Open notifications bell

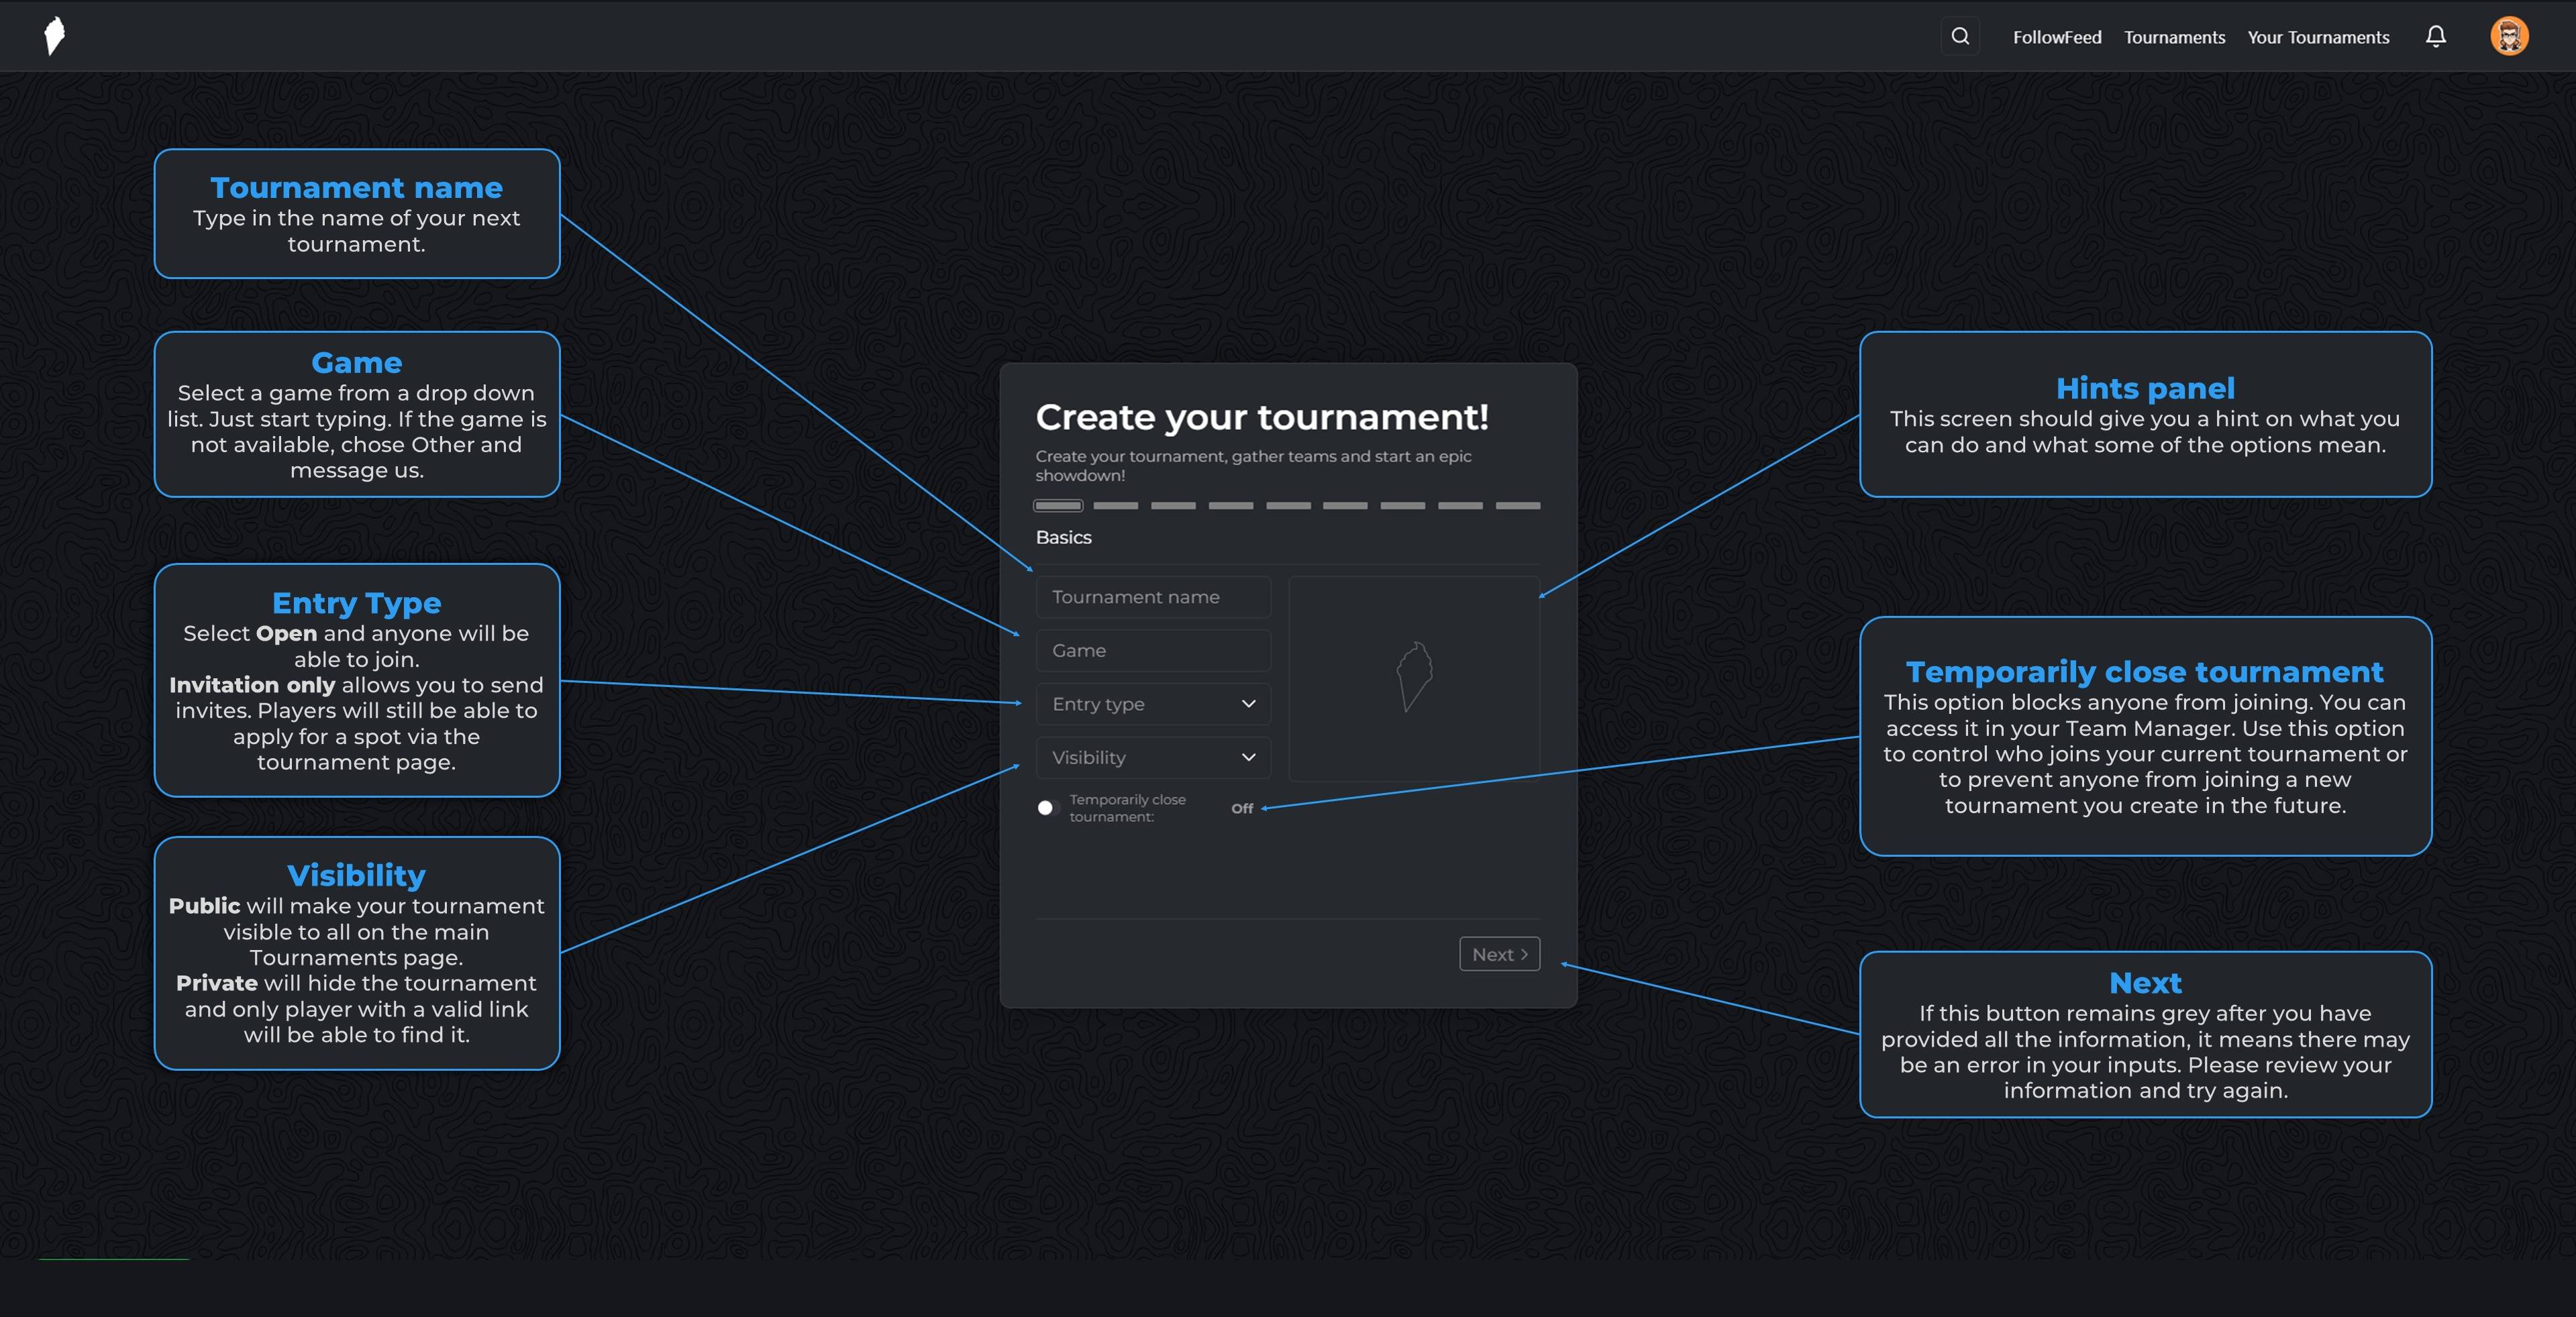2435,36
